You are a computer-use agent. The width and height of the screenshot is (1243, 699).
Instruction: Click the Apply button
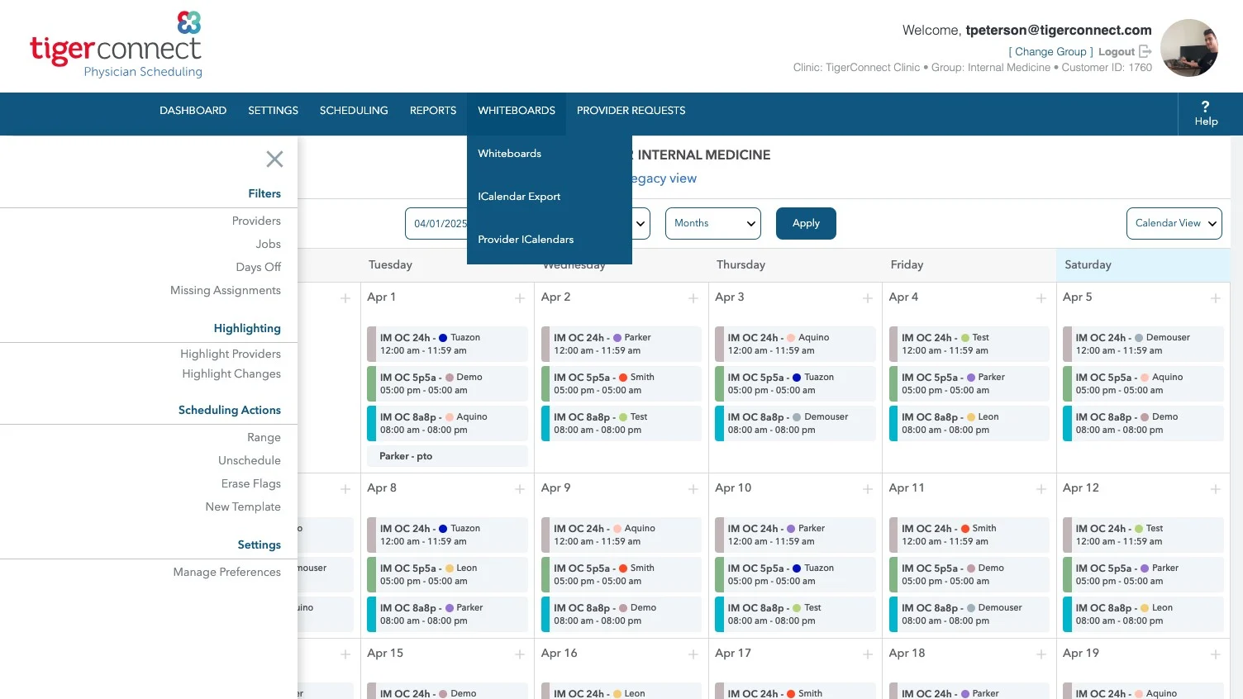806,223
